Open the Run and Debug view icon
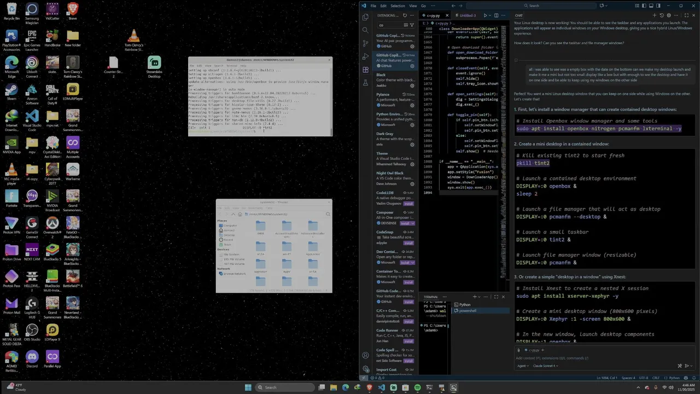This screenshot has width=700, height=394. pos(365,56)
